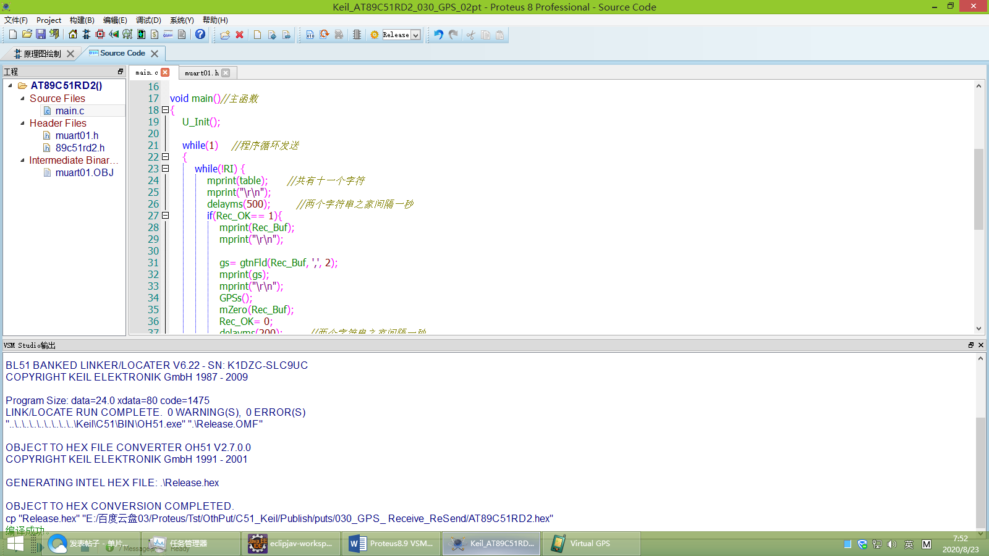This screenshot has height=556, width=989.
Task: Click the Source Code toolbar icon
Action: pyautogui.click(x=168, y=35)
